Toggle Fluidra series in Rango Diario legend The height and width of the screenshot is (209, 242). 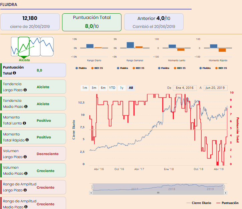[81, 68]
